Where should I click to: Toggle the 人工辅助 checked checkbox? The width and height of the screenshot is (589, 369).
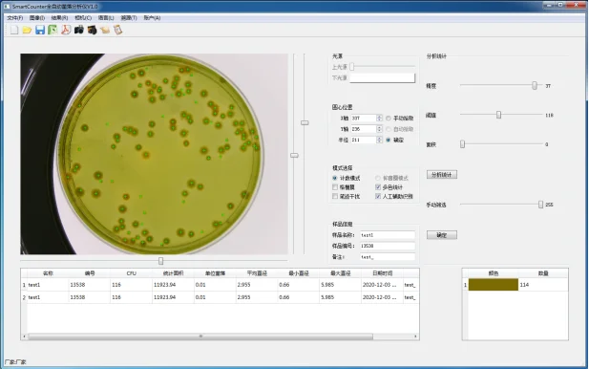click(x=378, y=196)
